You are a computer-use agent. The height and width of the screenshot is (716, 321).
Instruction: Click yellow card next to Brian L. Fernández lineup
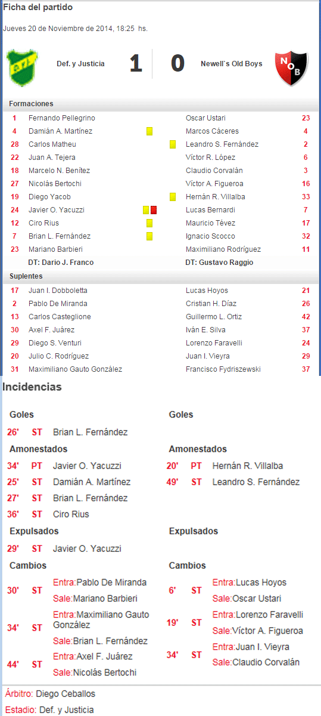pyautogui.click(x=149, y=236)
